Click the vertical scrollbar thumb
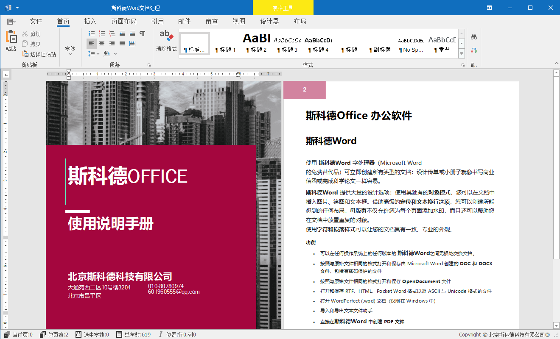Screen dimensions: 560x339 556,168
